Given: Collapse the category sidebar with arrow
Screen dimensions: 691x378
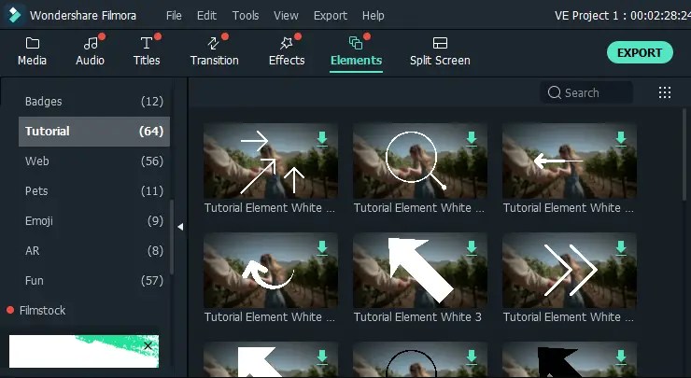Looking at the screenshot, I should point(180,227).
